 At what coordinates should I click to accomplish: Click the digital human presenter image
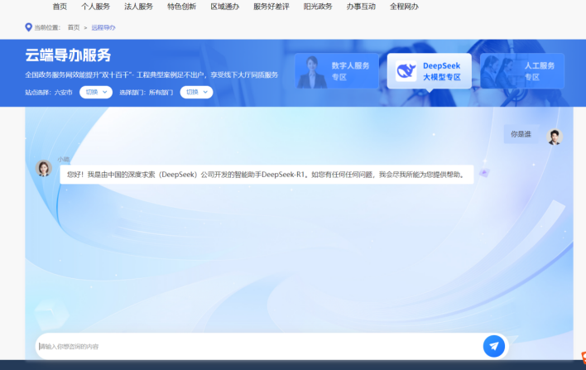coord(312,72)
